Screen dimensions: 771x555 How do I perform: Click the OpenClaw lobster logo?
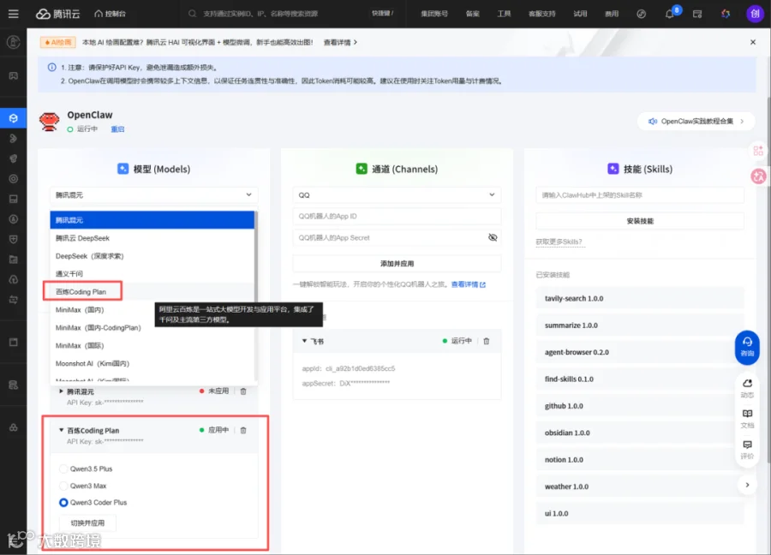(49, 122)
